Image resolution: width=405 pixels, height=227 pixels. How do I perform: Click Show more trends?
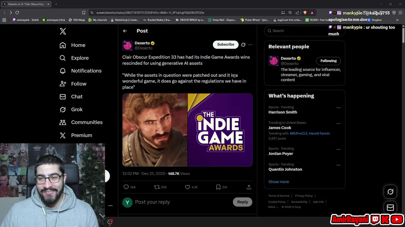pos(278,182)
